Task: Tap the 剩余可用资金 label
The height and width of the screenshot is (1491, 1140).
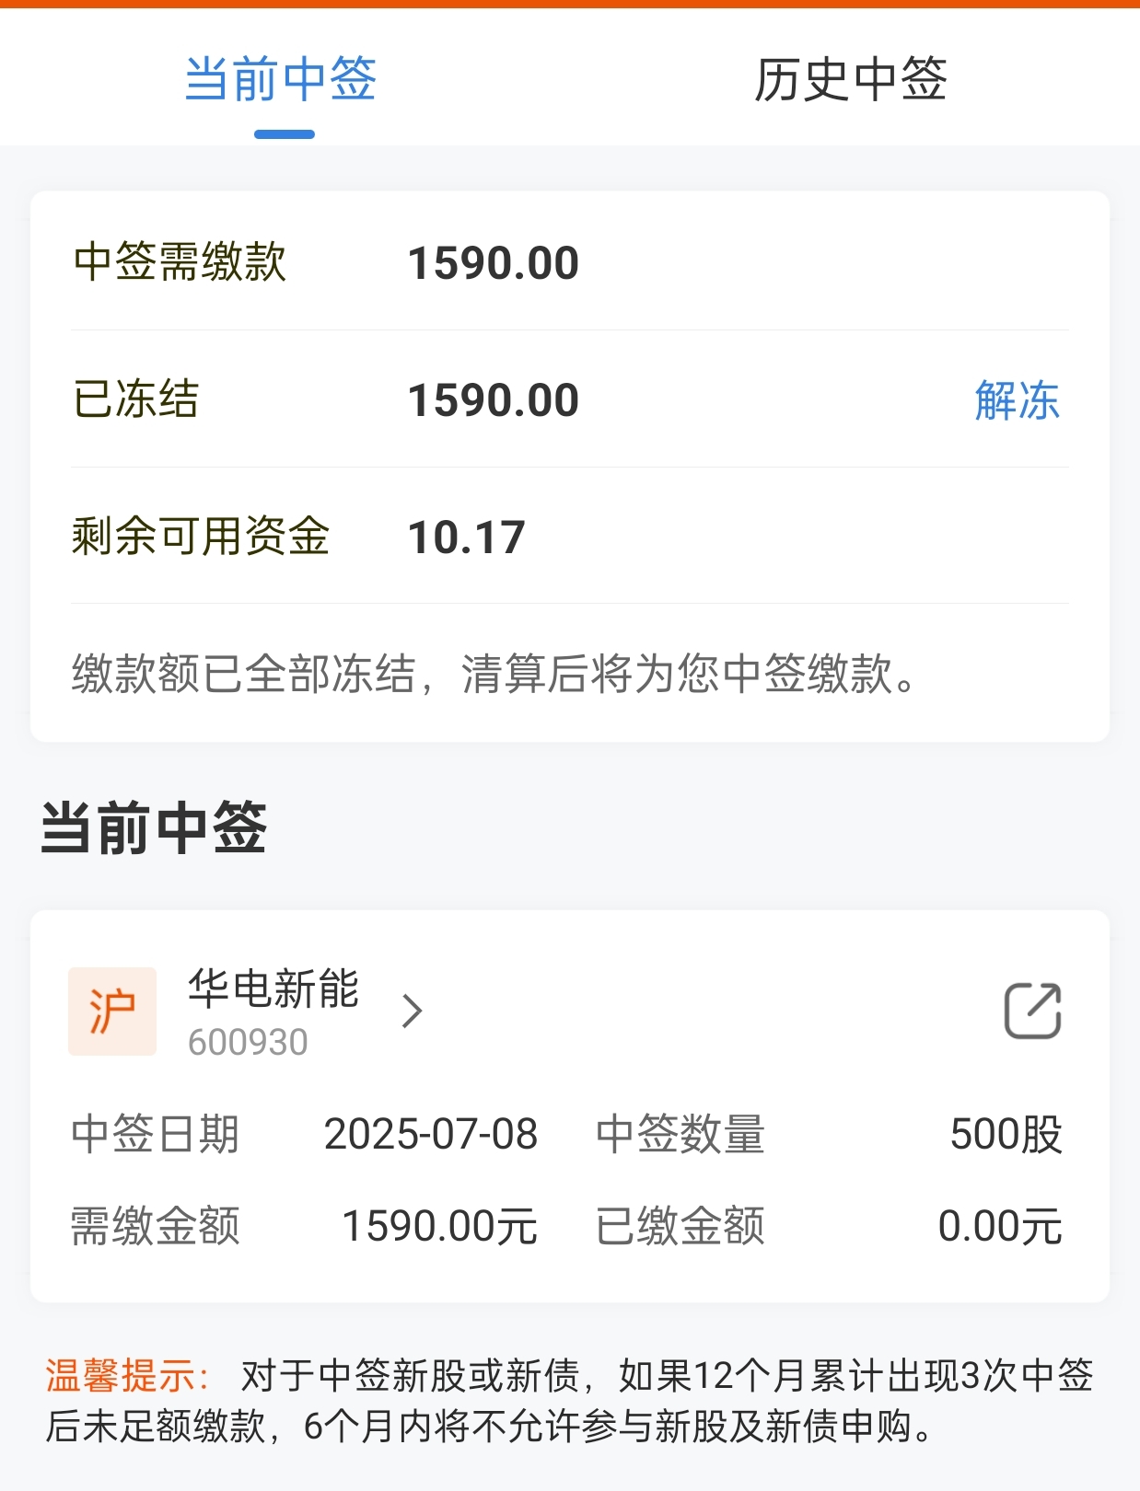Action: point(200,536)
